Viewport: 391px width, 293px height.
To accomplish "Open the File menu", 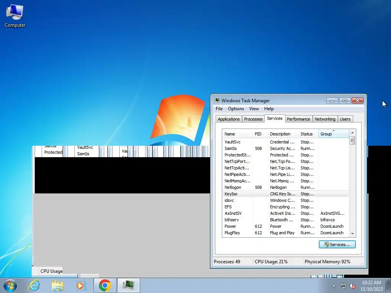I will 219,109.
